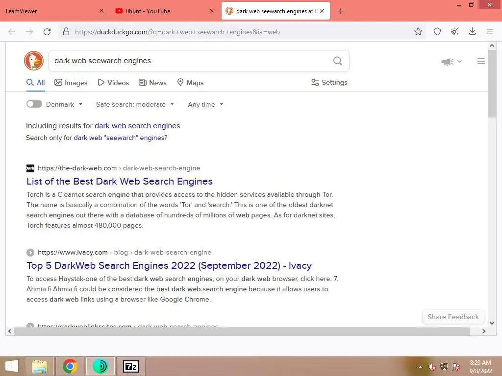
Task: Click the ivacy.com result favicon
Action: click(30, 253)
